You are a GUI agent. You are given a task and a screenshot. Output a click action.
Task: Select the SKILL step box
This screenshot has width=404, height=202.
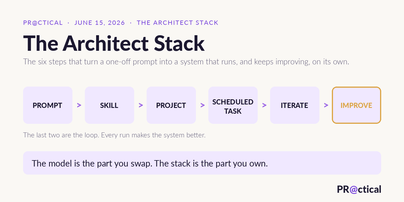109,105
